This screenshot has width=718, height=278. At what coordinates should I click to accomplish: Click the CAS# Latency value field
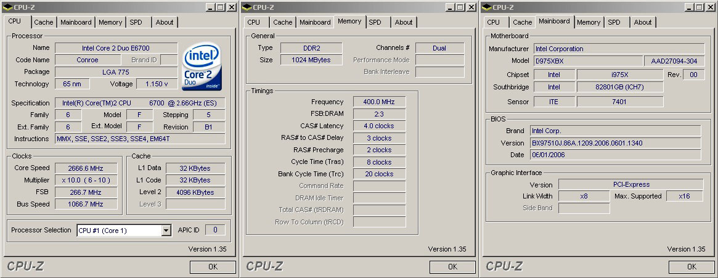380,126
